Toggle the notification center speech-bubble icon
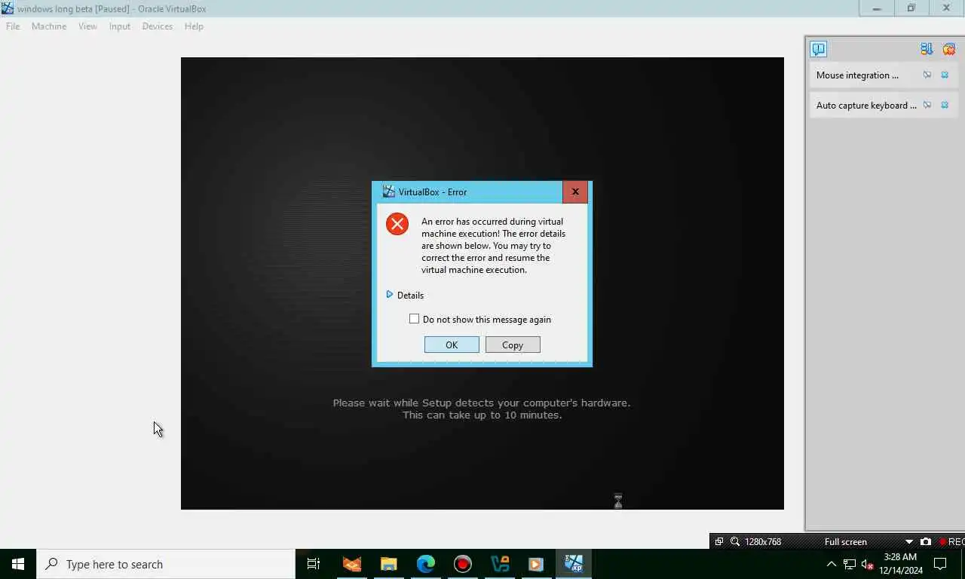This screenshot has width=965, height=579. [x=819, y=49]
